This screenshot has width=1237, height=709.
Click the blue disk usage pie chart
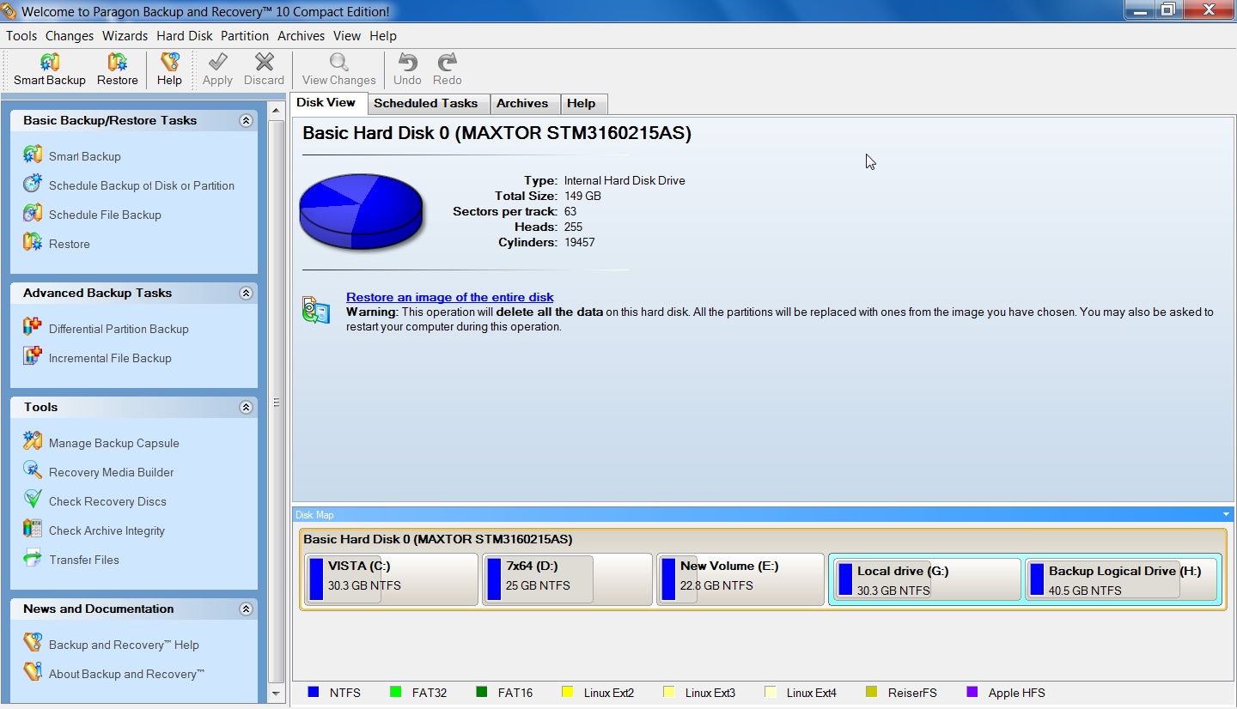pos(361,211)
